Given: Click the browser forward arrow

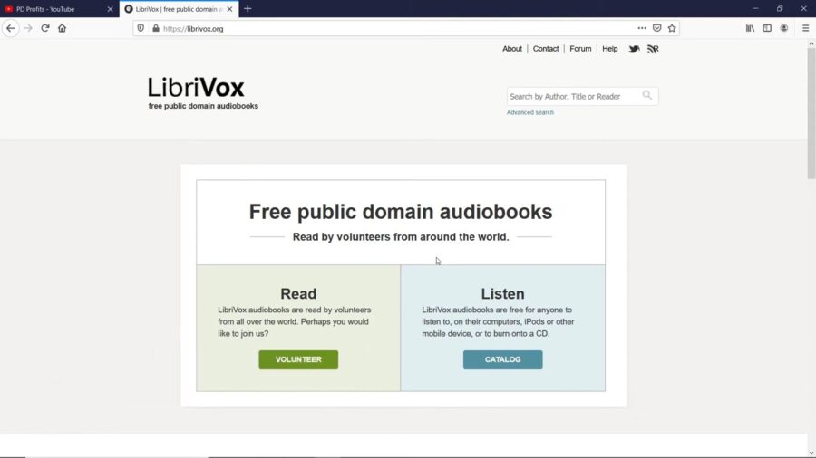Looking at the screenshot, I should tap(28, 29).
